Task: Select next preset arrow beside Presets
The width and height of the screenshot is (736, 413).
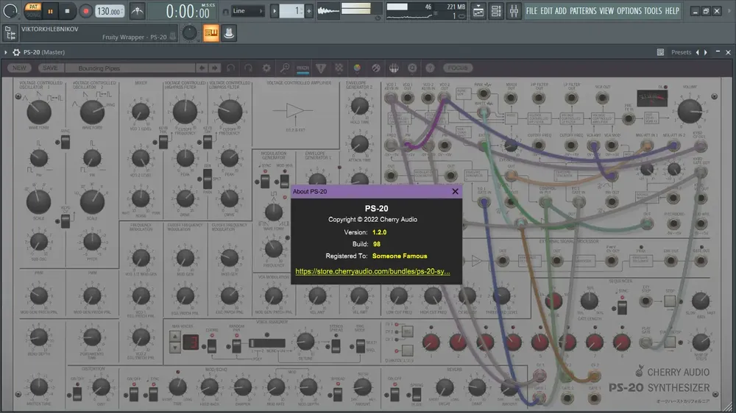Action: tap(706, 52)
